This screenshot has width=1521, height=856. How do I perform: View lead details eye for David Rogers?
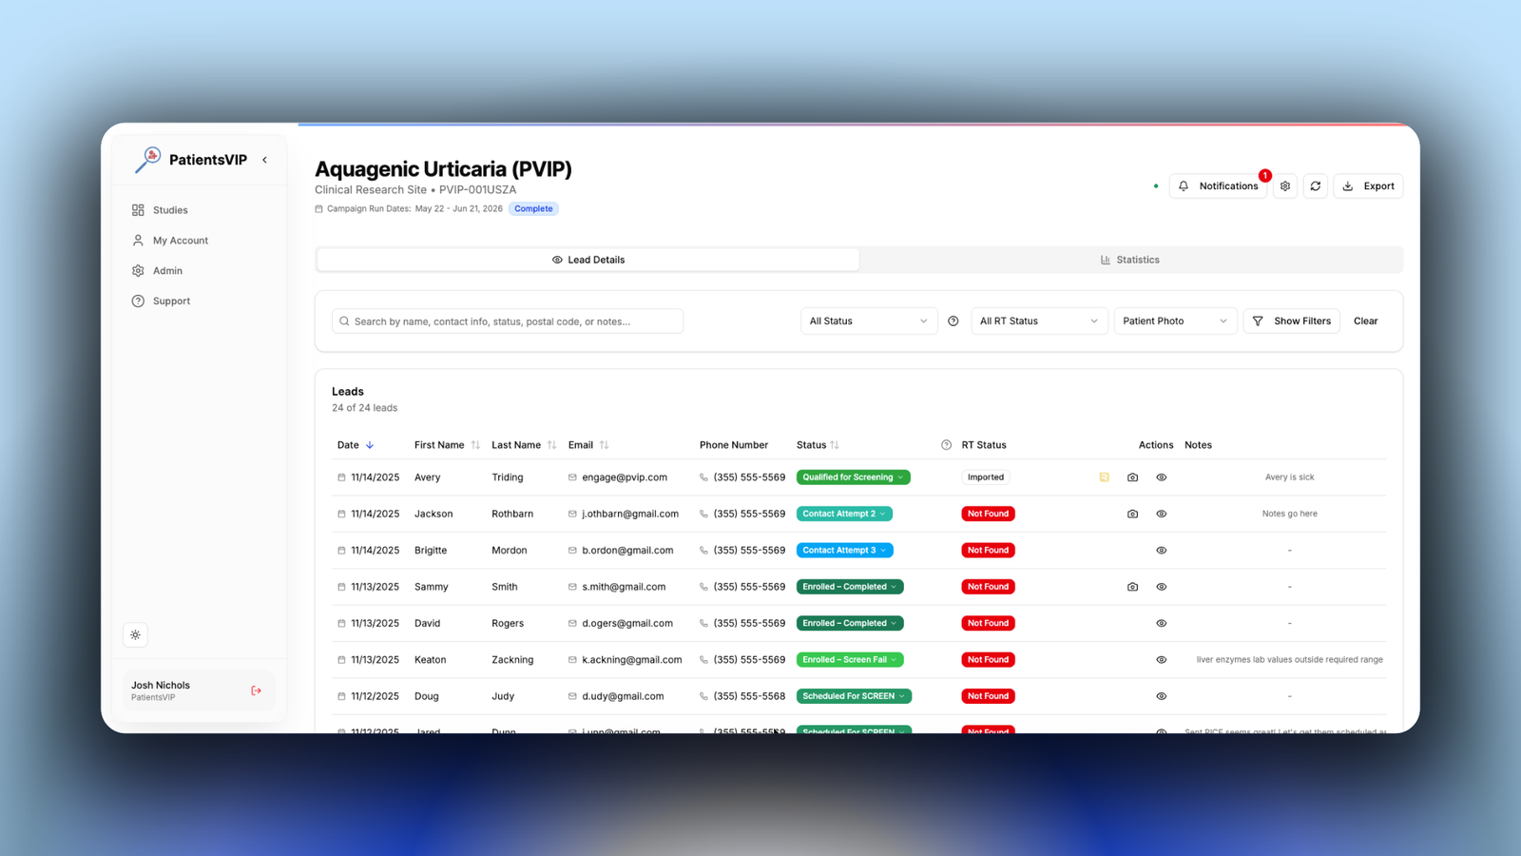(x=1161, y=624)
